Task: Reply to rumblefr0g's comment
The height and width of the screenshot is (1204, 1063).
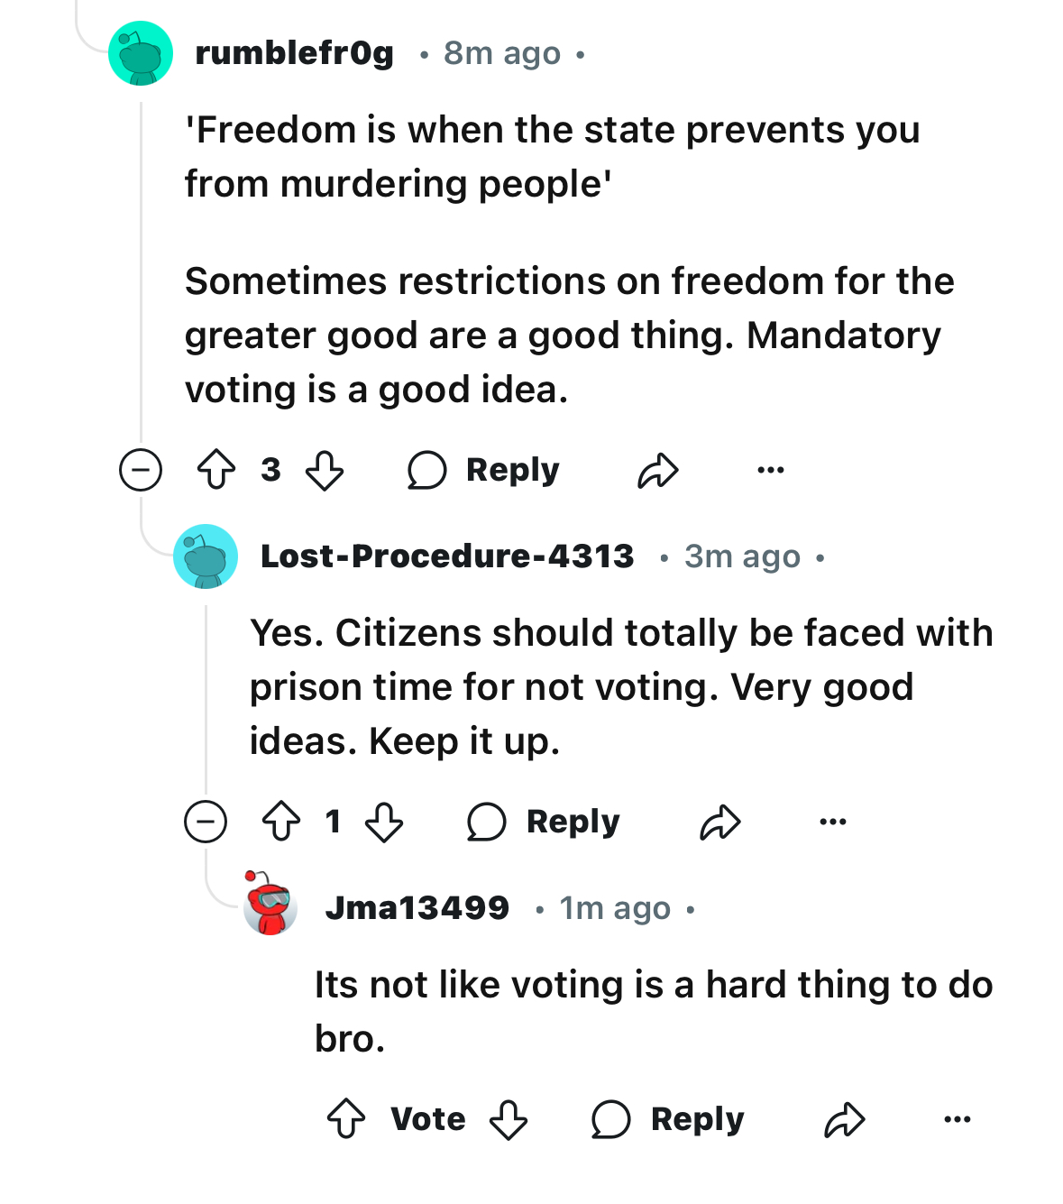Action: 484,470
